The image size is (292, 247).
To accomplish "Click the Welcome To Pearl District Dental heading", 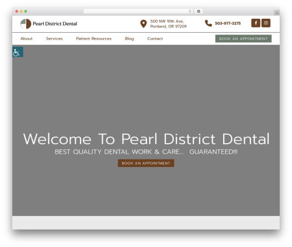I will 146,139.
